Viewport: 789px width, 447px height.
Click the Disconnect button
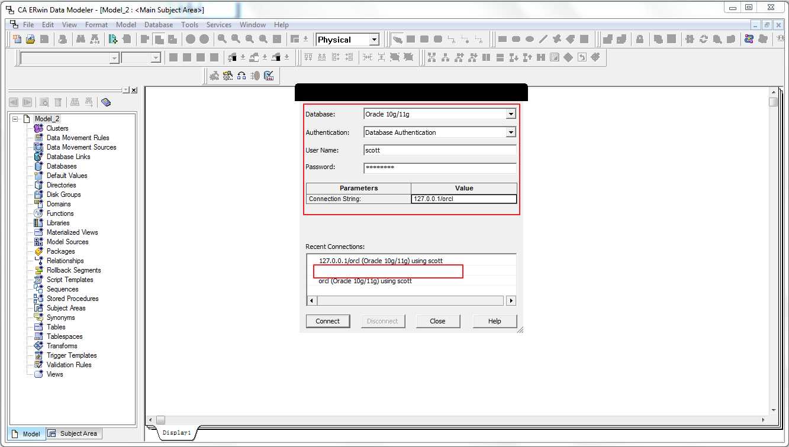pos(382,321)
